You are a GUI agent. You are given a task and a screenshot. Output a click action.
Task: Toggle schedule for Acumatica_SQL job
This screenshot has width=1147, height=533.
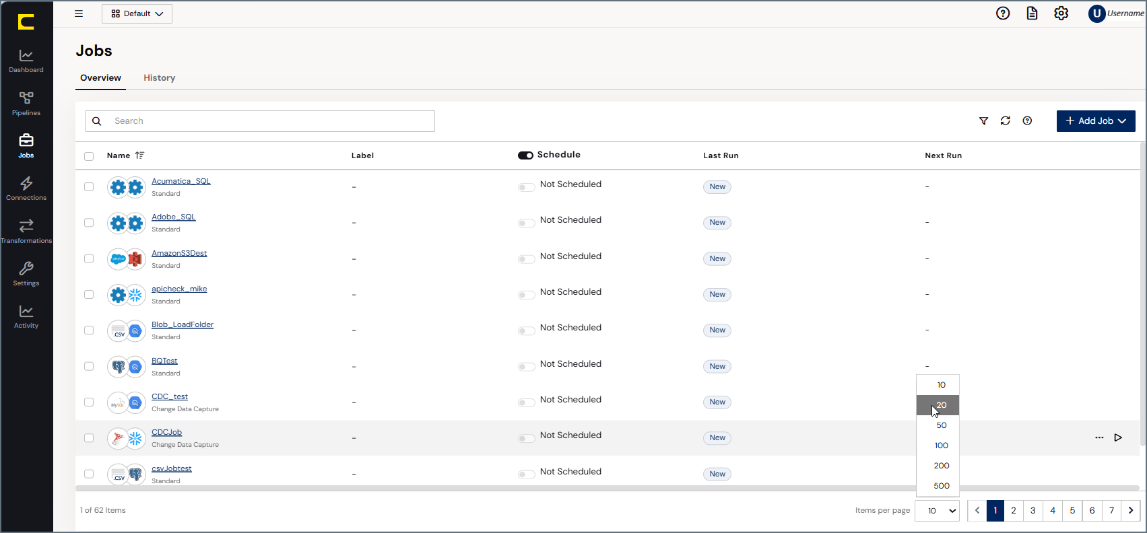click(x=526, y=187)
